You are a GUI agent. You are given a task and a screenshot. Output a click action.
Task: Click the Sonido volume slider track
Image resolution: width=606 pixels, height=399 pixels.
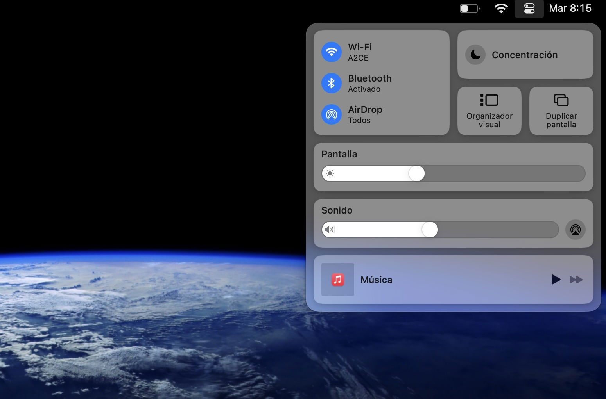pyautogui.click(x=440, y=230)
